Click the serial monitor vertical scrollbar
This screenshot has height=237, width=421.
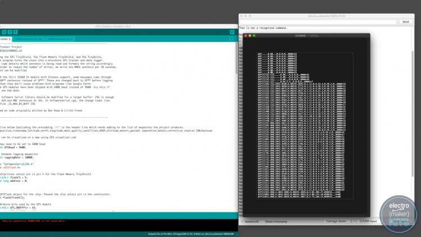(x=413, y=113)
